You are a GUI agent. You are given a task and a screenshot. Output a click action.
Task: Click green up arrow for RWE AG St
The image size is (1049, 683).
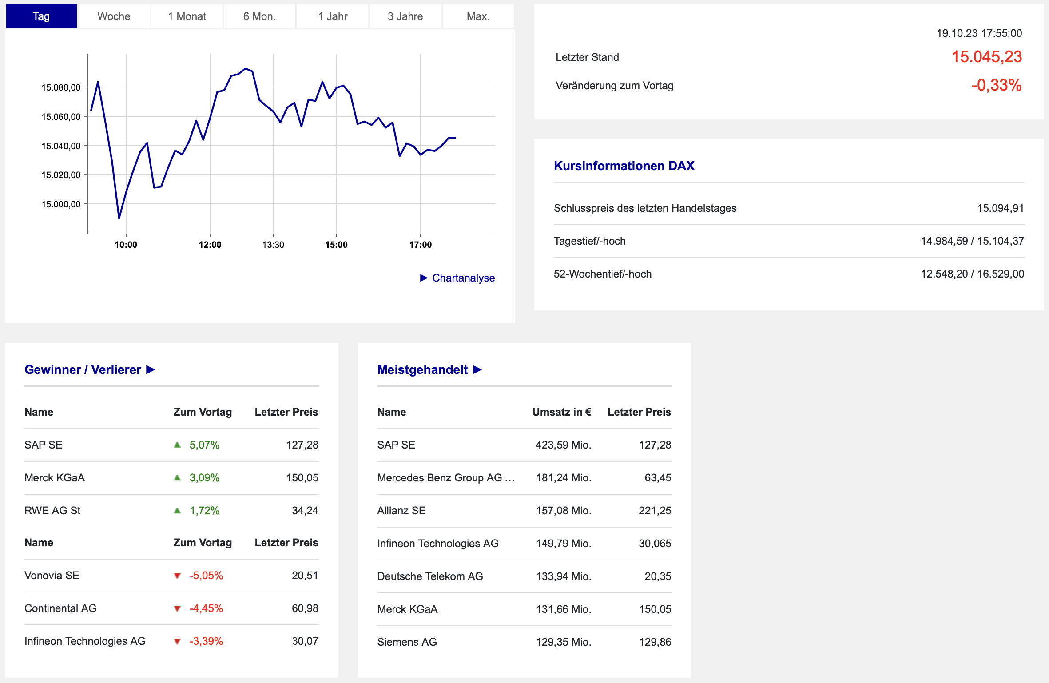(177, 511)
